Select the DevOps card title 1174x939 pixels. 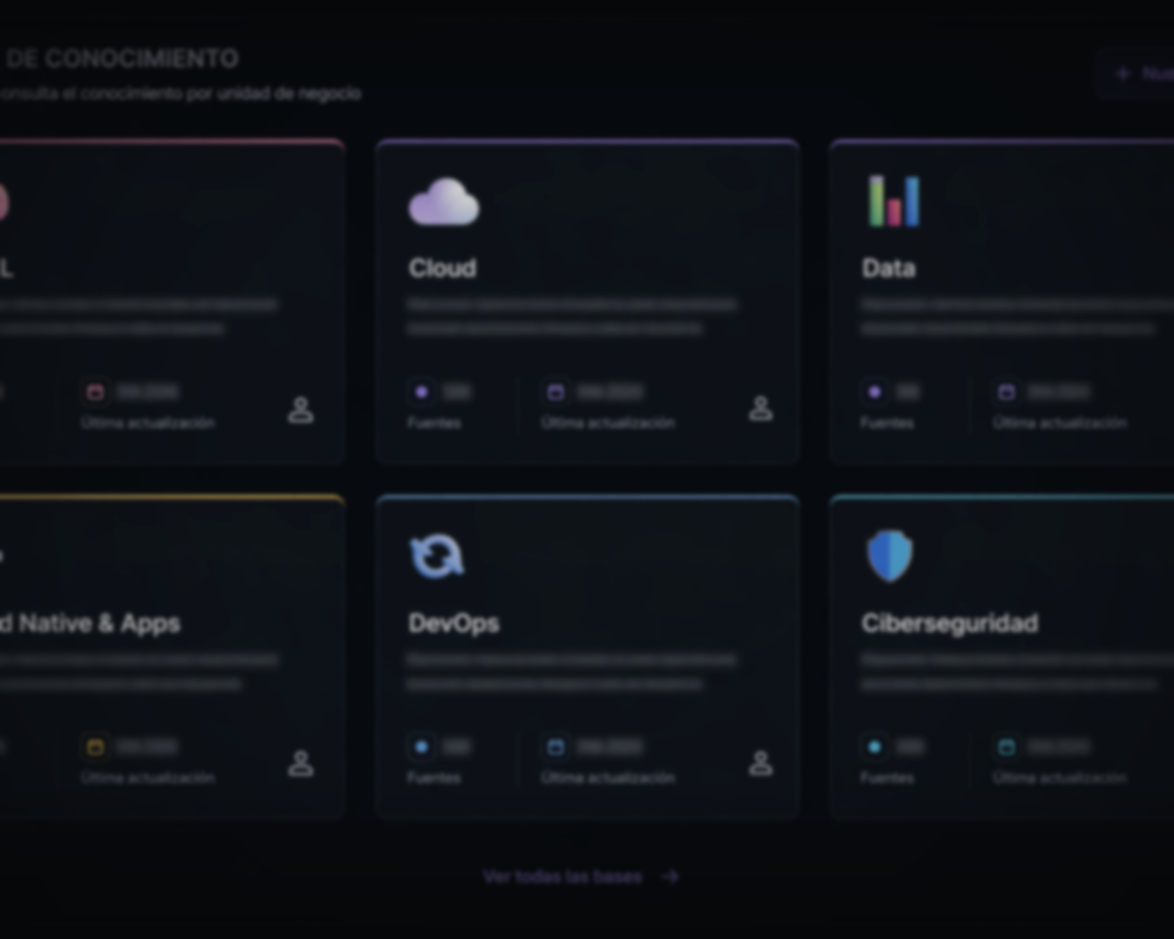coord(453,623)
